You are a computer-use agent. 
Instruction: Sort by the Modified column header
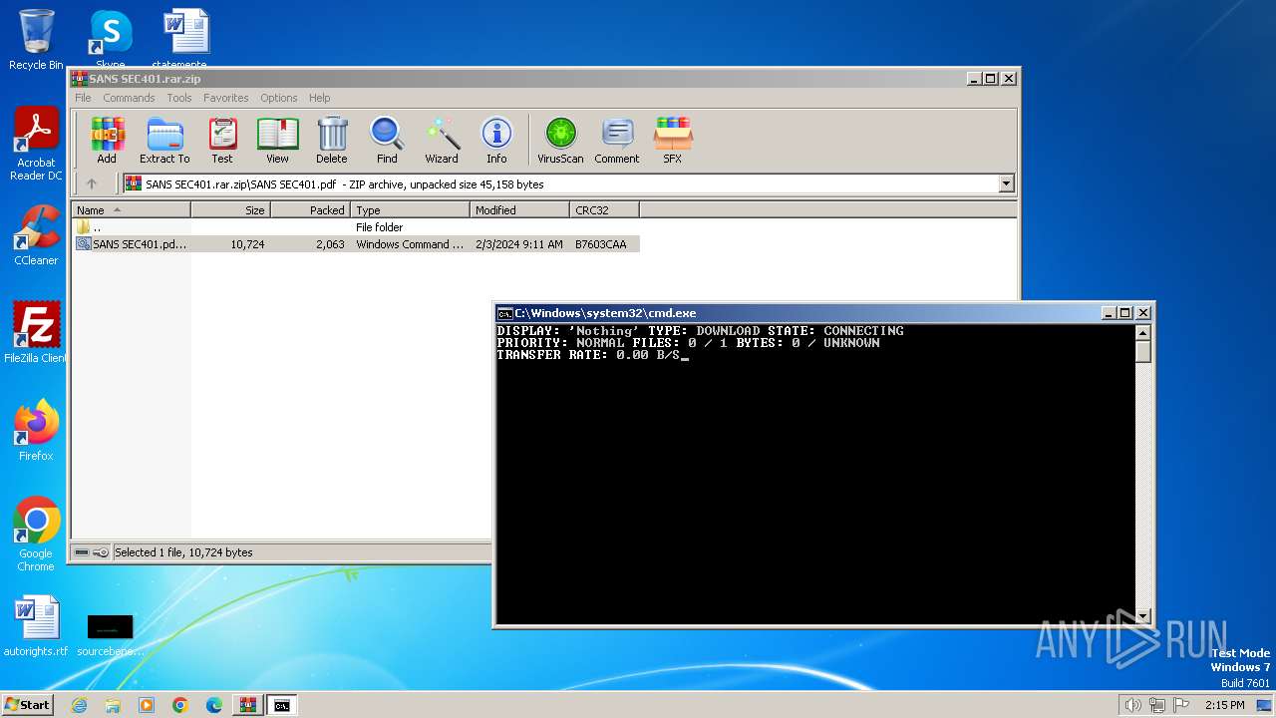(x=519, y=209)
